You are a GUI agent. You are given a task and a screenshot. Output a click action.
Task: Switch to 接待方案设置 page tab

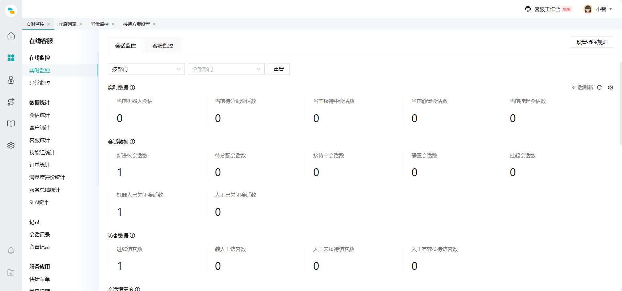pos(136,24)
